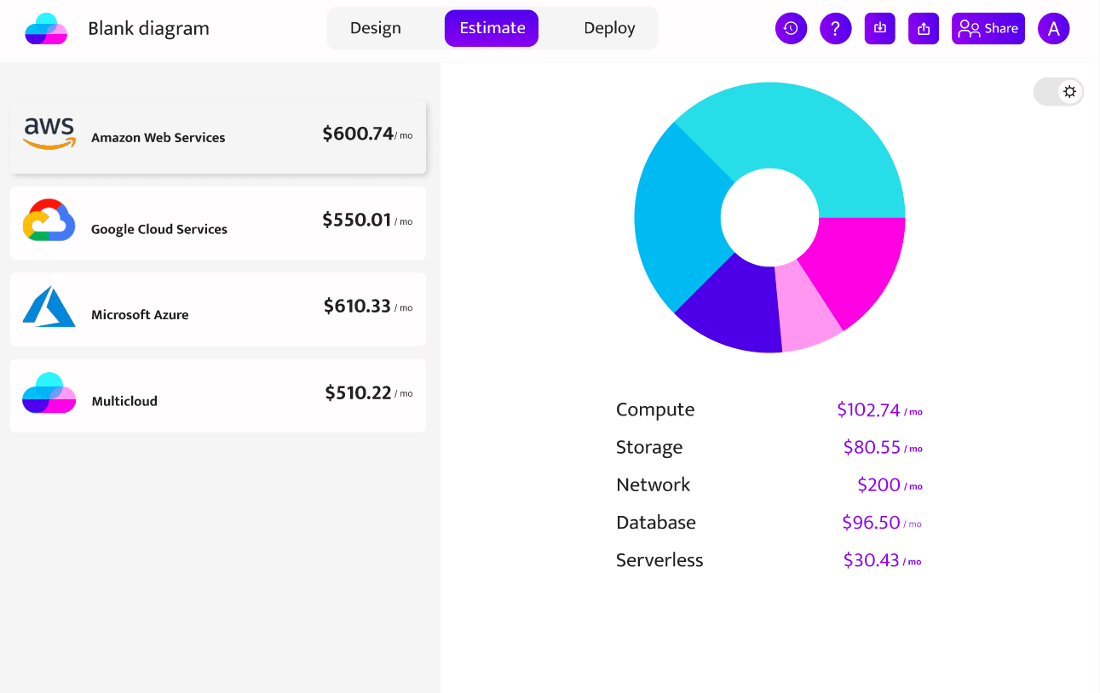Click the import diagram icon
The image size is (1100, 693).
pos(879,28)
